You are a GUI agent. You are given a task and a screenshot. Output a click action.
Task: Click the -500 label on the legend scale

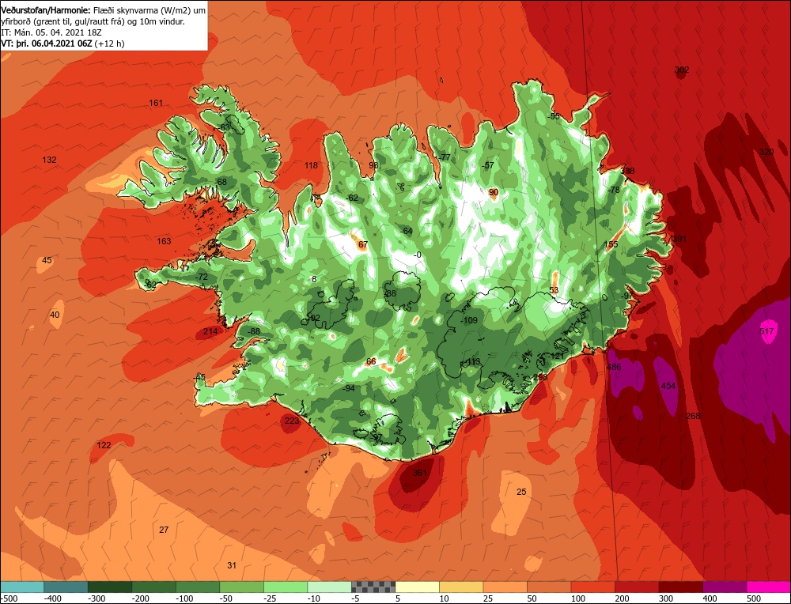click(9, 598)
